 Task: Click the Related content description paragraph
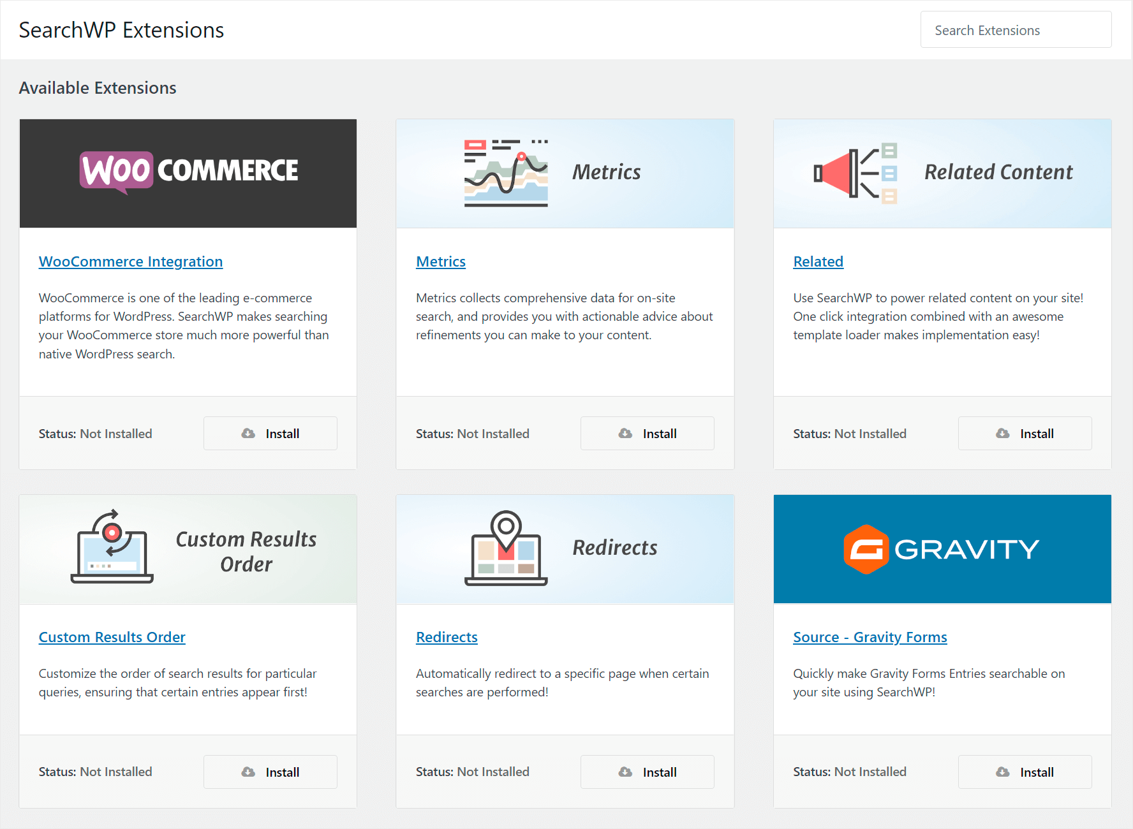click(x=938, y=316)
